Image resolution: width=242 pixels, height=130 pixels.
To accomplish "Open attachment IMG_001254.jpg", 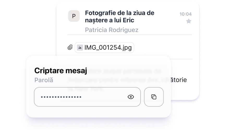I will (105, 48).
